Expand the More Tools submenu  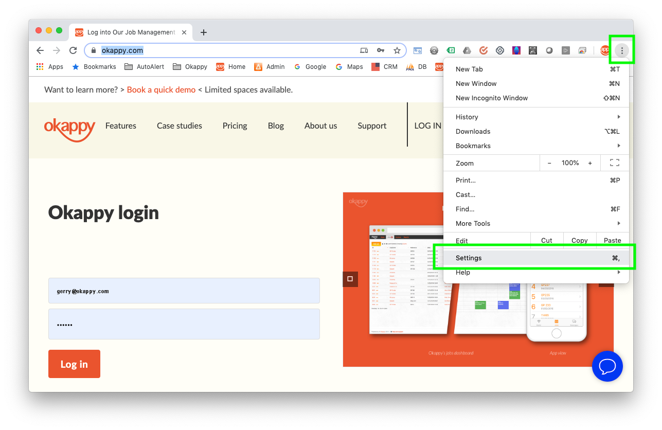(536, 224)
